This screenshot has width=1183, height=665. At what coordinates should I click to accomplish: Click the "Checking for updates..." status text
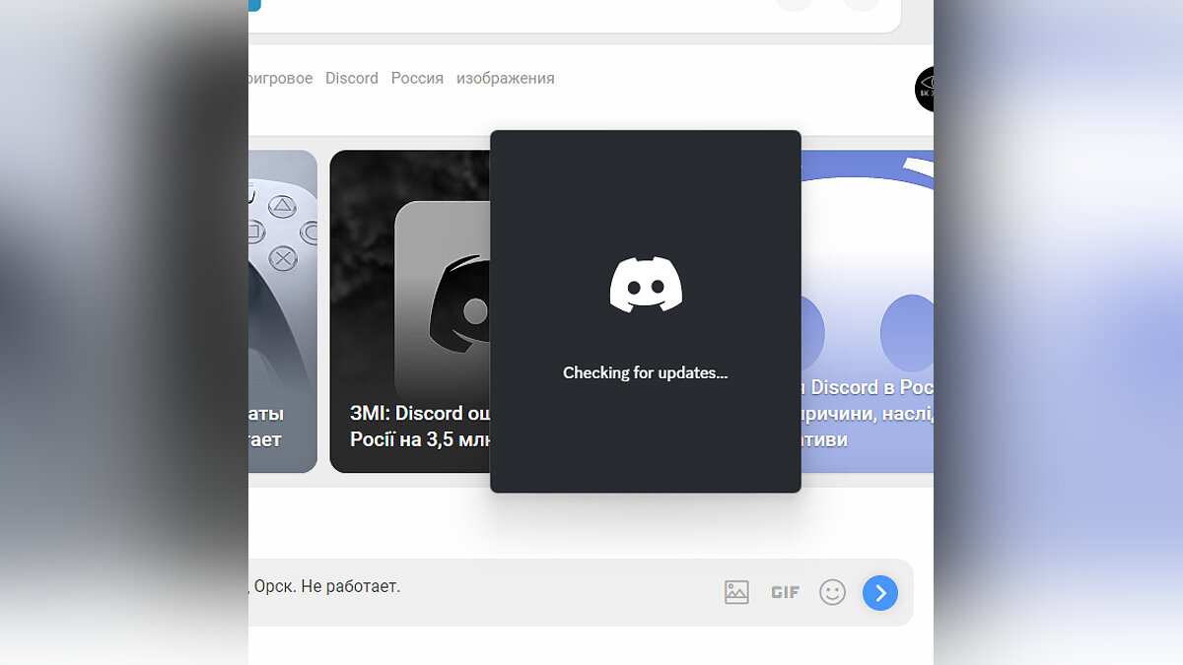(x=645, y=372)
